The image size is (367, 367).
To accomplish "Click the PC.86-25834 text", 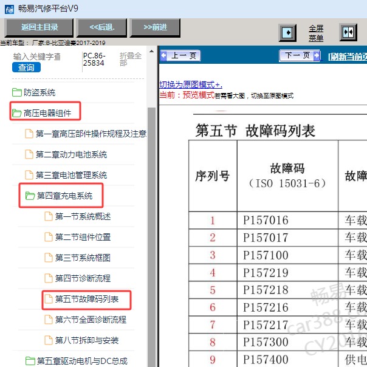I will point(94,59).
